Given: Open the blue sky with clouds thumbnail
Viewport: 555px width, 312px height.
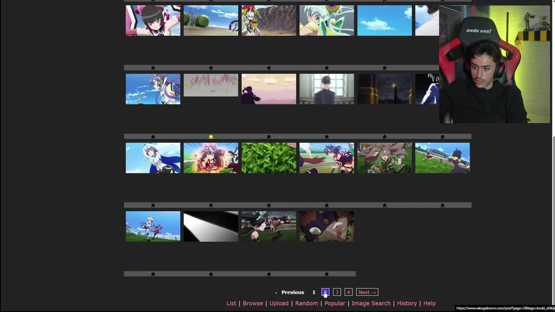Looking at the screenshot, I should click(x=385, y=20).
